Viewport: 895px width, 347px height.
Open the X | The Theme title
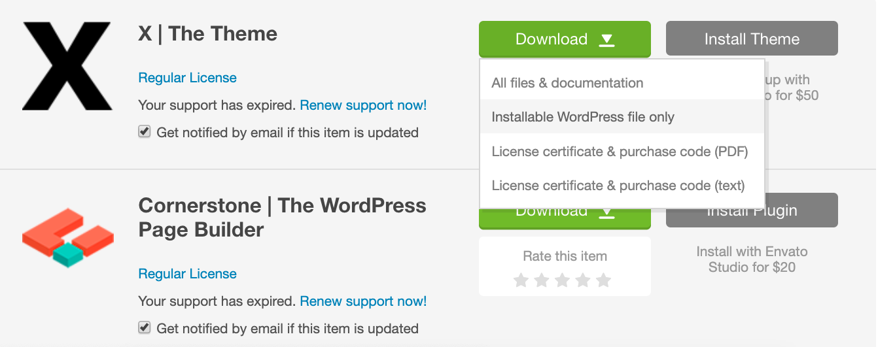(208, 34)
